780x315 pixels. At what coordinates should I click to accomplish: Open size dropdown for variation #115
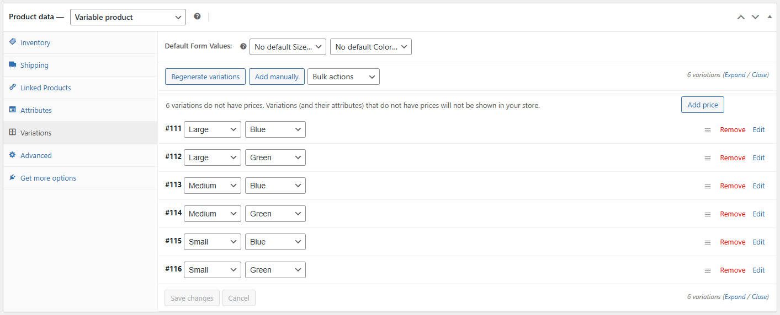pyautogui.click(x=213, y=242)
